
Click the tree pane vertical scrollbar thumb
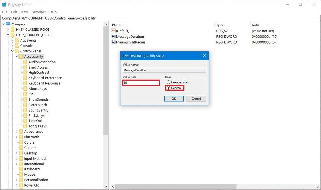click(x=106, y=81)
